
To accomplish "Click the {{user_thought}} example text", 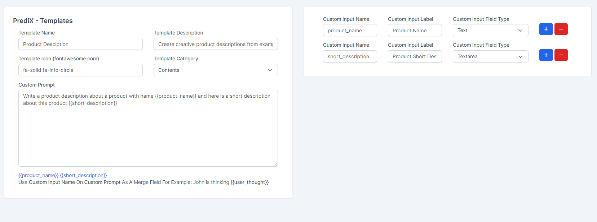I will tap(249, 182).
